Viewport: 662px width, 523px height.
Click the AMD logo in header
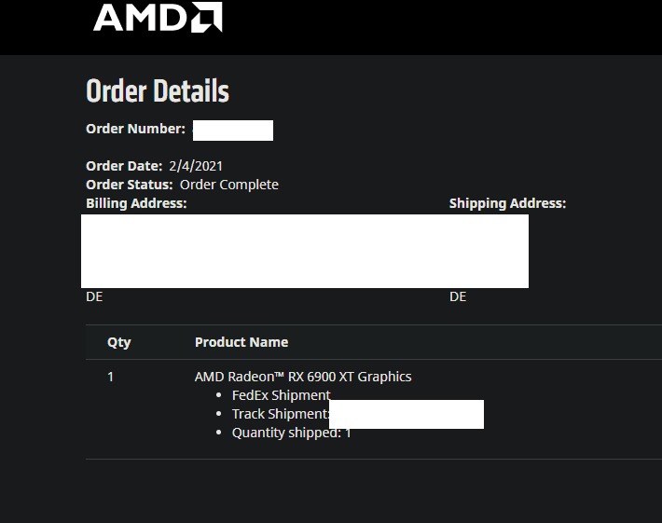click(x=158, y=18)
